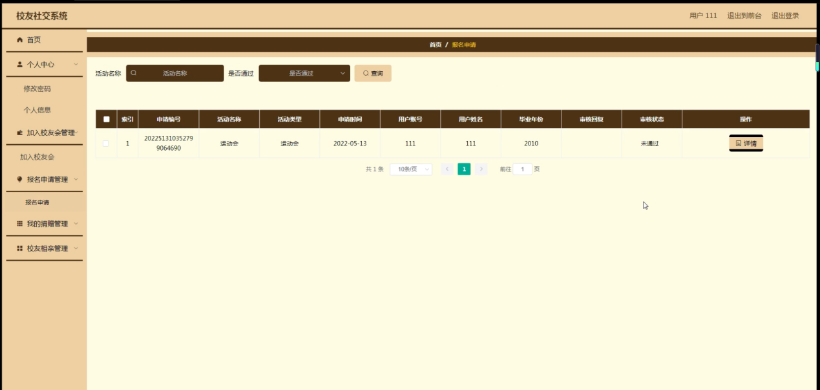Click the 申请编号 column header
Image resolution: width=820 pixels, height=390 pixels.
(169, 119)
